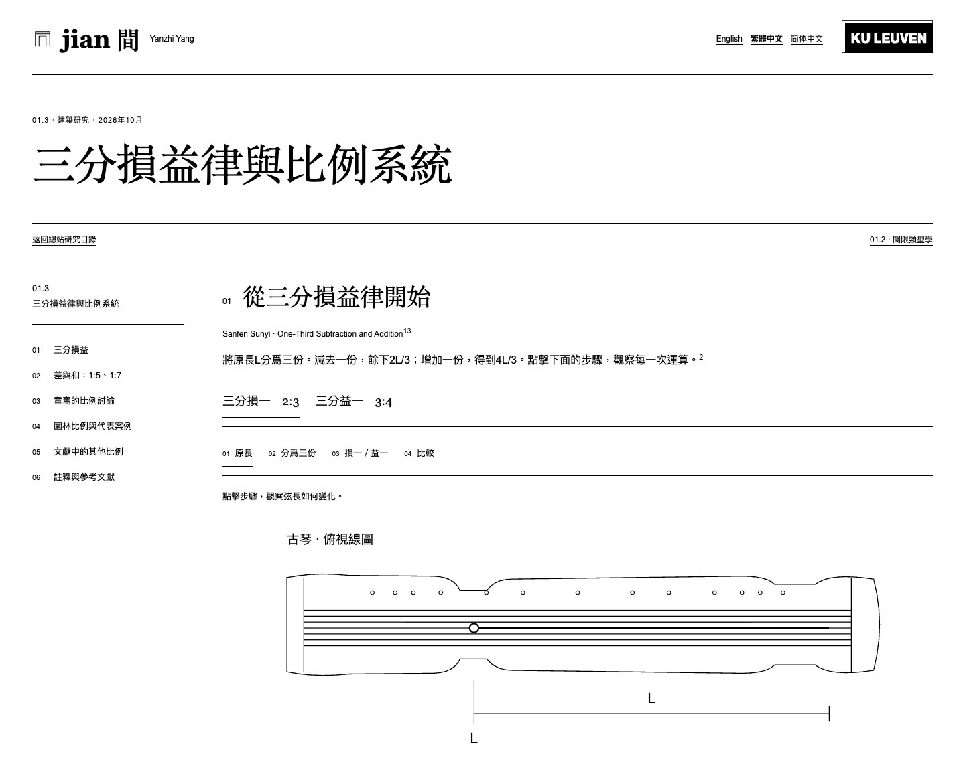Switch language to English

click(729, 39)
